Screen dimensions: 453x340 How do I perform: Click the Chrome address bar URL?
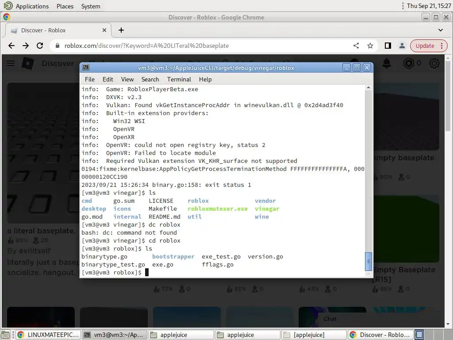coord(147,46)
